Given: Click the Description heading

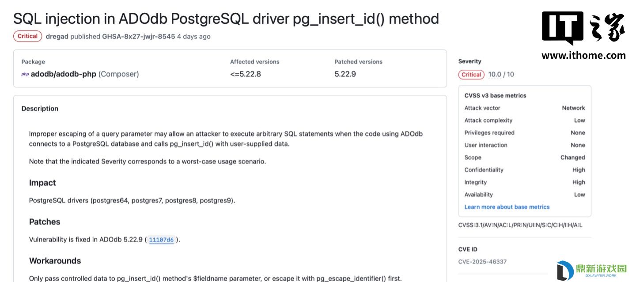Looking at the screenshot, I should point(40,109).
